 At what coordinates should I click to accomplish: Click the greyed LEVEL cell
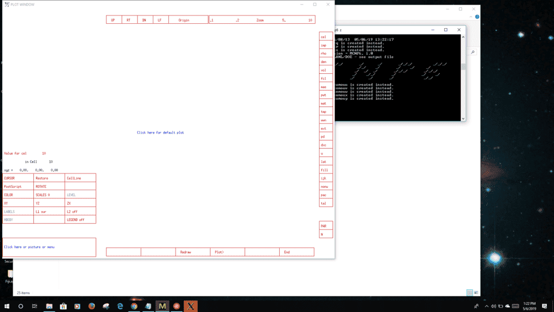80,195
